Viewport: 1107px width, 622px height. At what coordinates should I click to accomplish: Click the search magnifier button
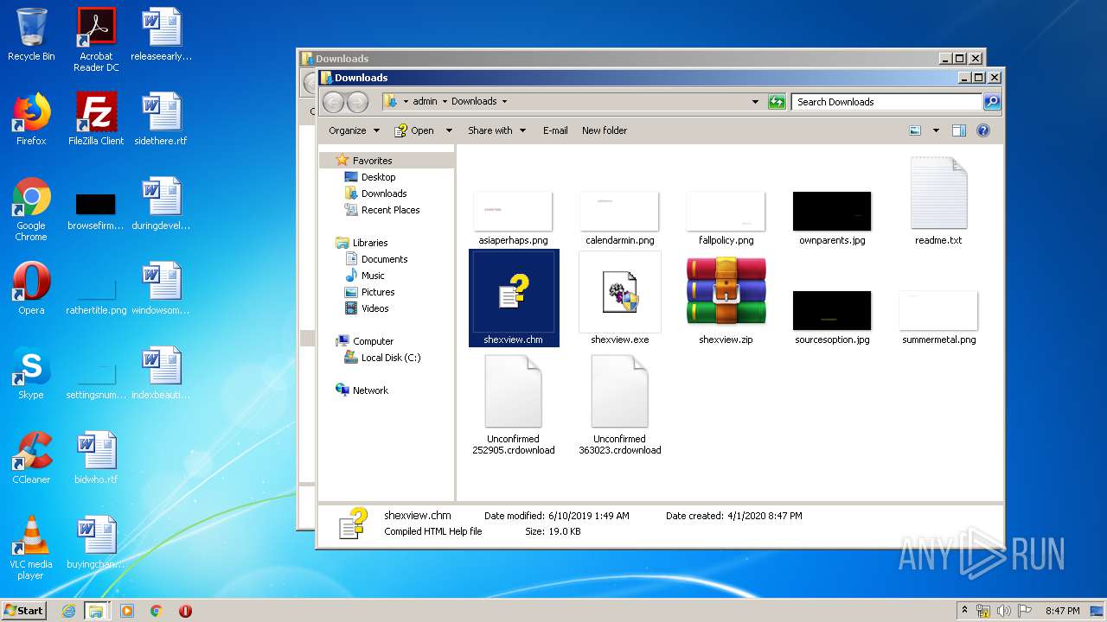click(x=992, y=102)
